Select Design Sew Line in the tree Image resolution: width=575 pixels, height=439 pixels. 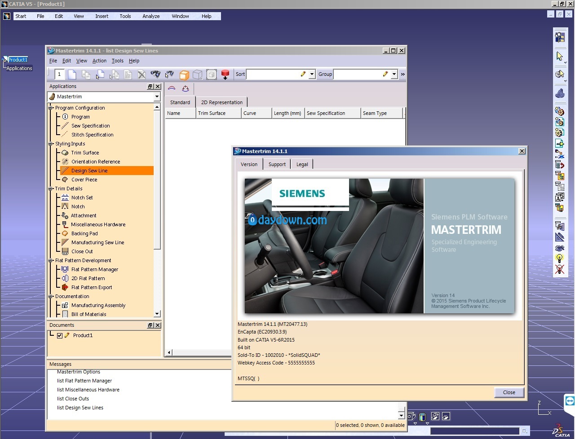pyautogui.click(x=89, y=171)
